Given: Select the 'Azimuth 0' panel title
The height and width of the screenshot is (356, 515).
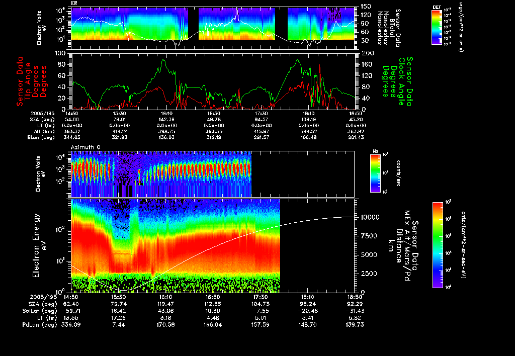Looking at the screenshot, I should [x=85, y=147].
